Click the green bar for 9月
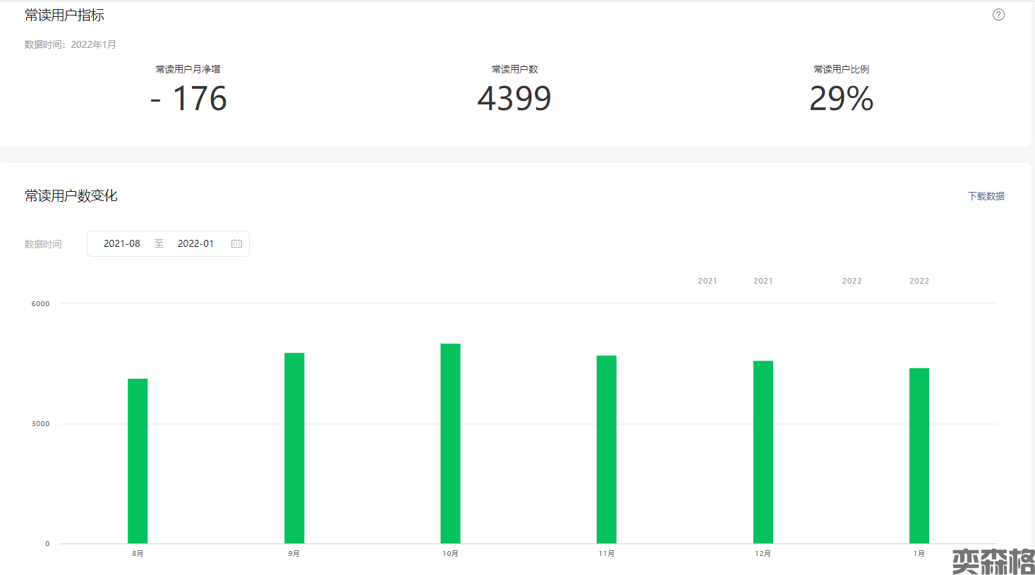 (x=294, y=448)
